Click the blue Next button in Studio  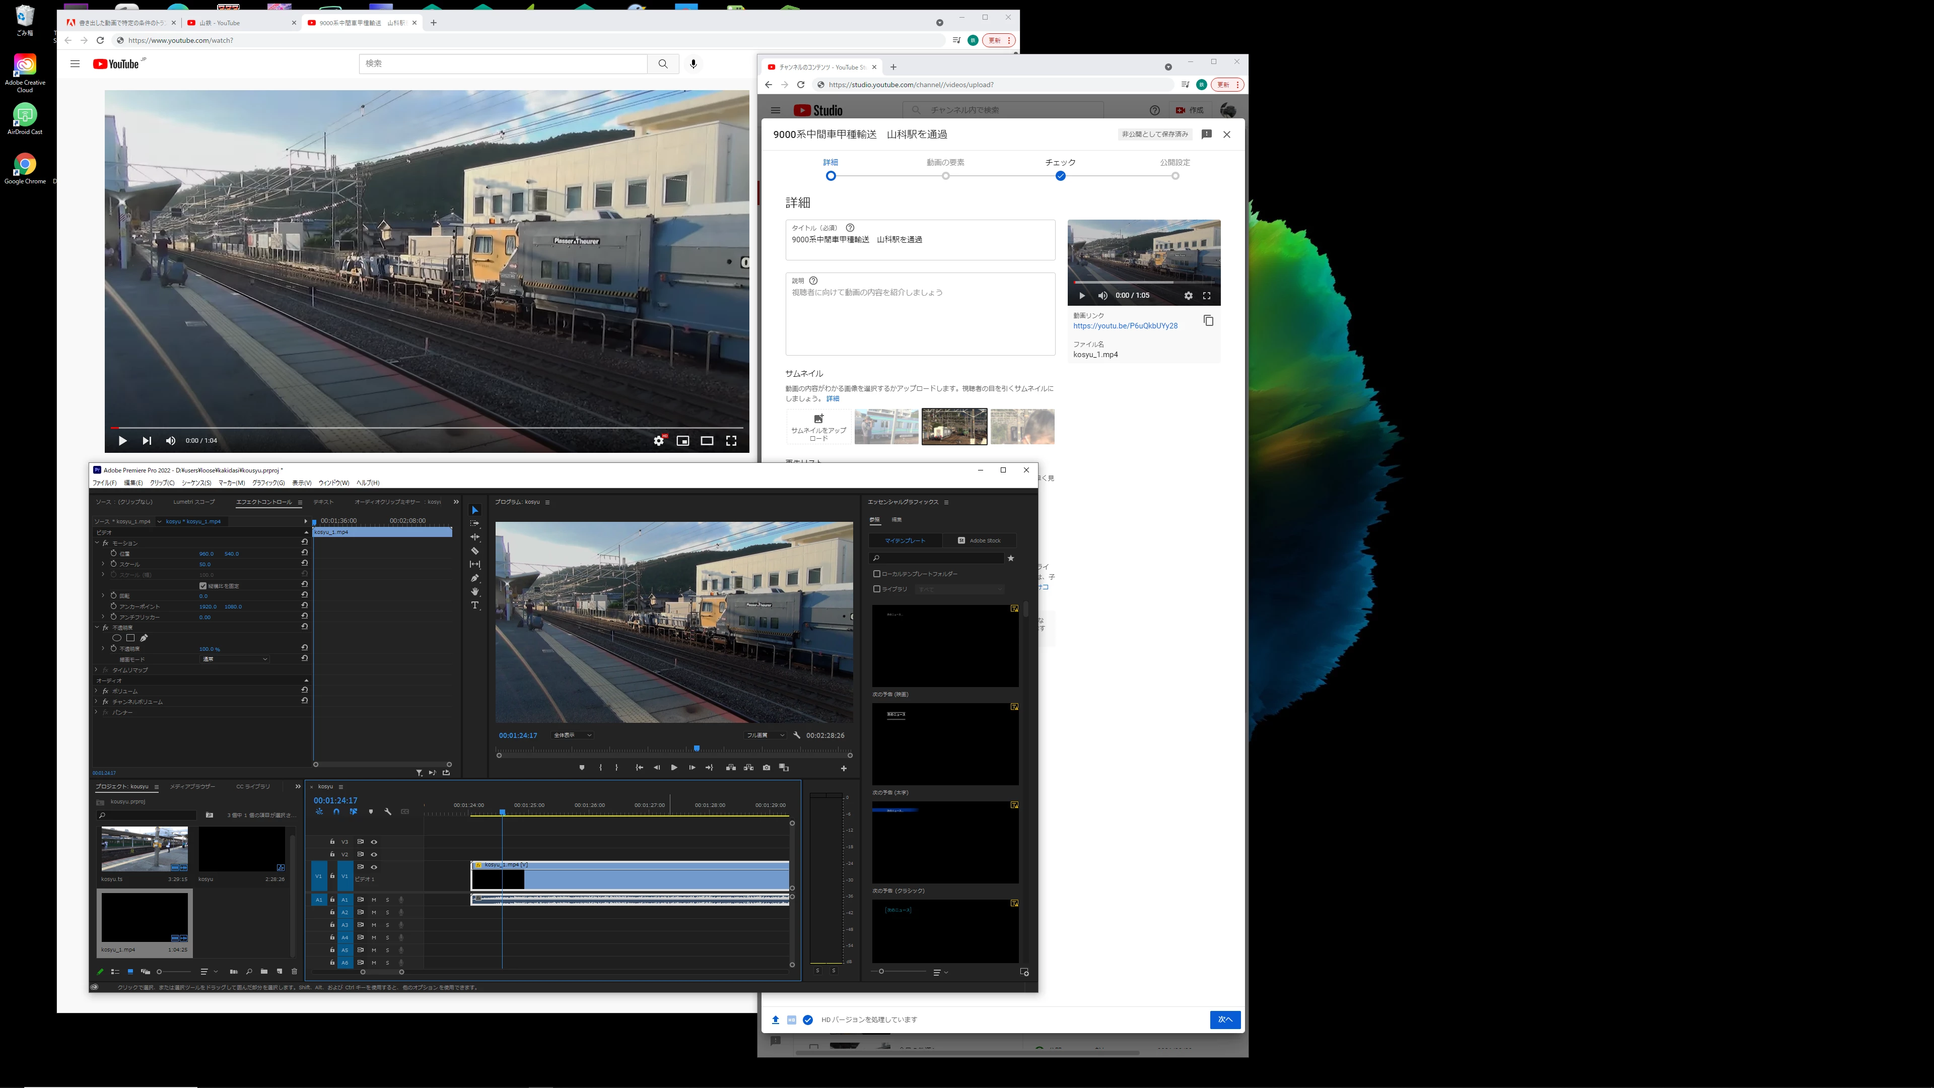(x=1224, y=1019)
